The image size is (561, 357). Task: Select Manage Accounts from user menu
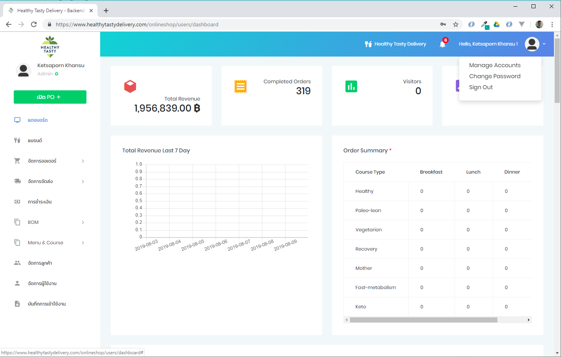coord(495,65)
